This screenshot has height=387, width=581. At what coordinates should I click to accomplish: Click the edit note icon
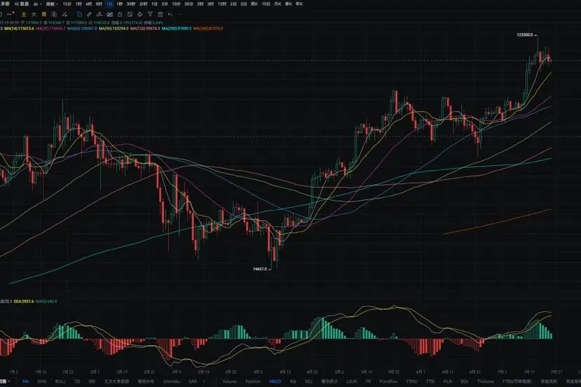pos(130,15)
